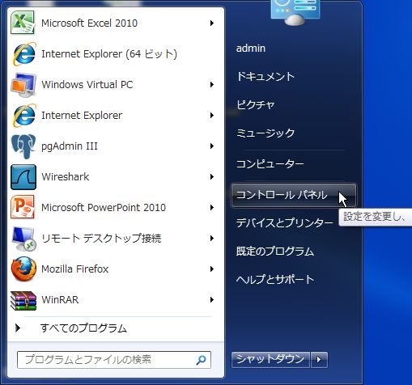Open デバイスとプリンター
Viewport: 412px width, 385px height.
coord(284,223)
